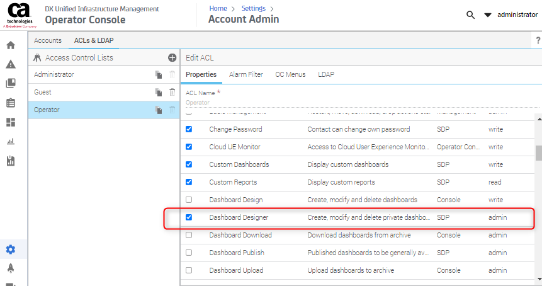Select the Guest access control list
This screenshot has height=286, width=542.
pos(43,92)
